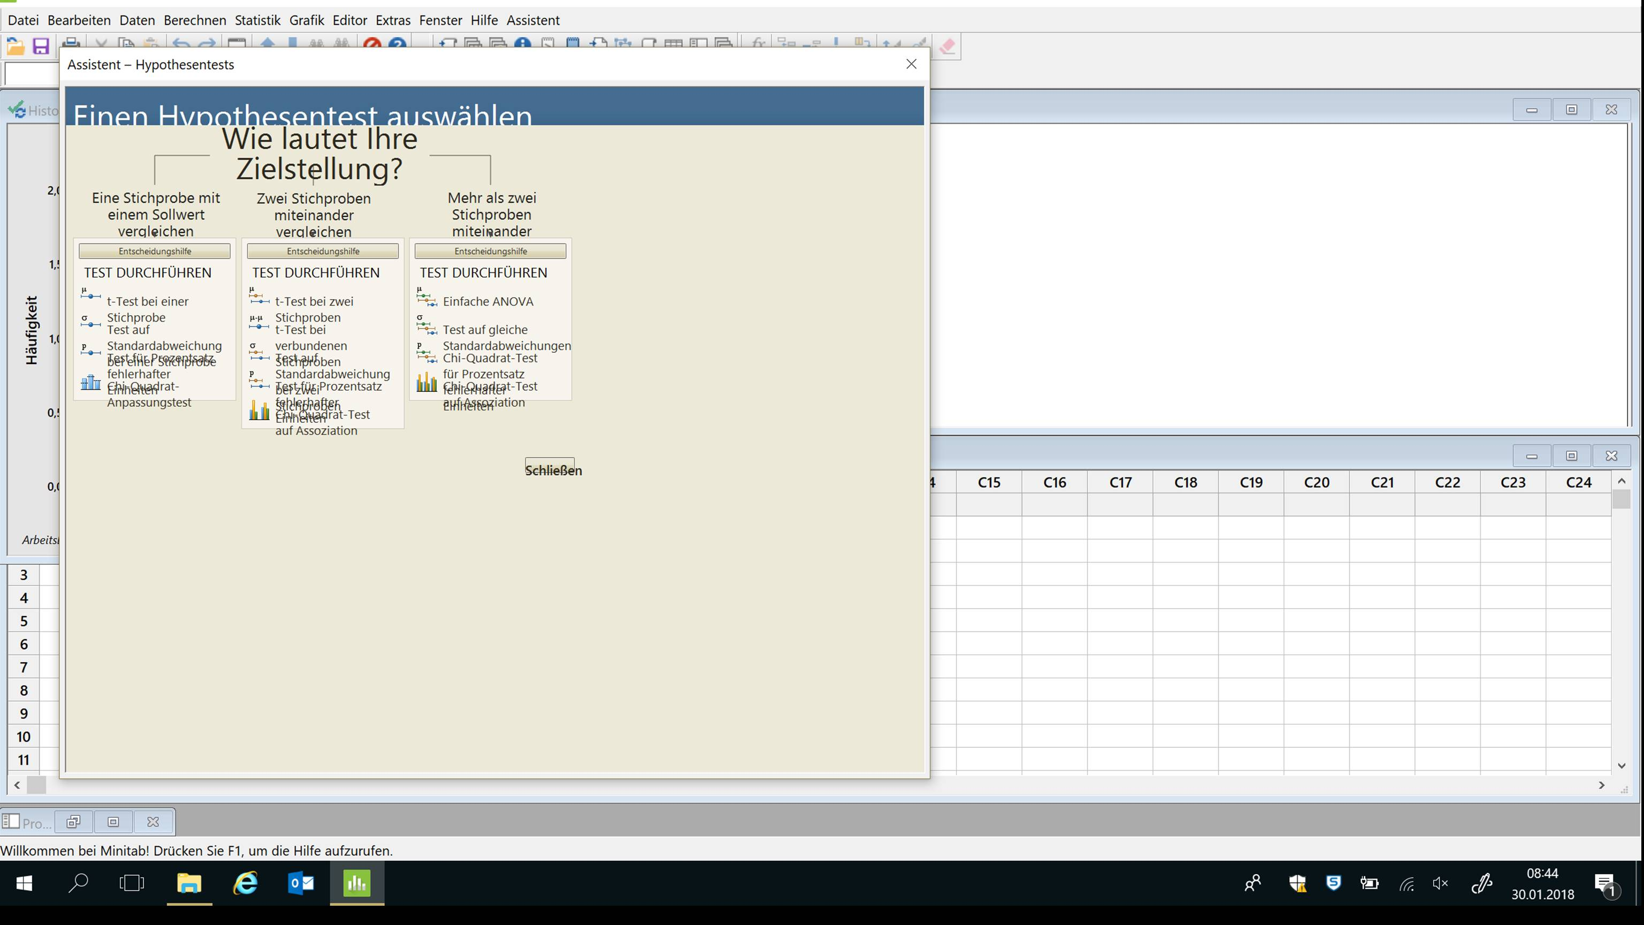
Task: Select the t-Test bei zwei Stichproben icon
Action: coord(258,295)
